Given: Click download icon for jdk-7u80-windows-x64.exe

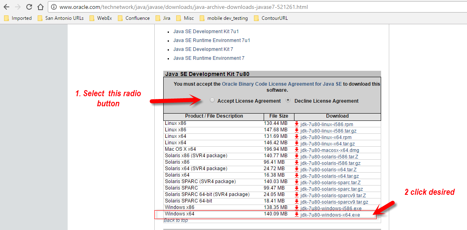Looking at the screenshot, I should tap(296, 215).
